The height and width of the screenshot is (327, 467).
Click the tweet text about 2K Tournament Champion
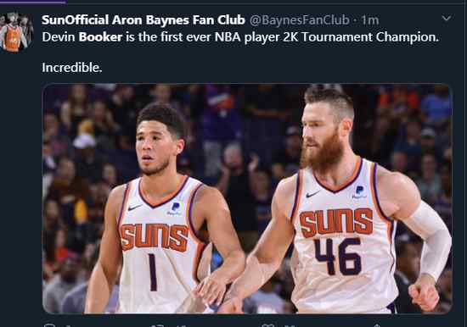[x=240, y=37]
